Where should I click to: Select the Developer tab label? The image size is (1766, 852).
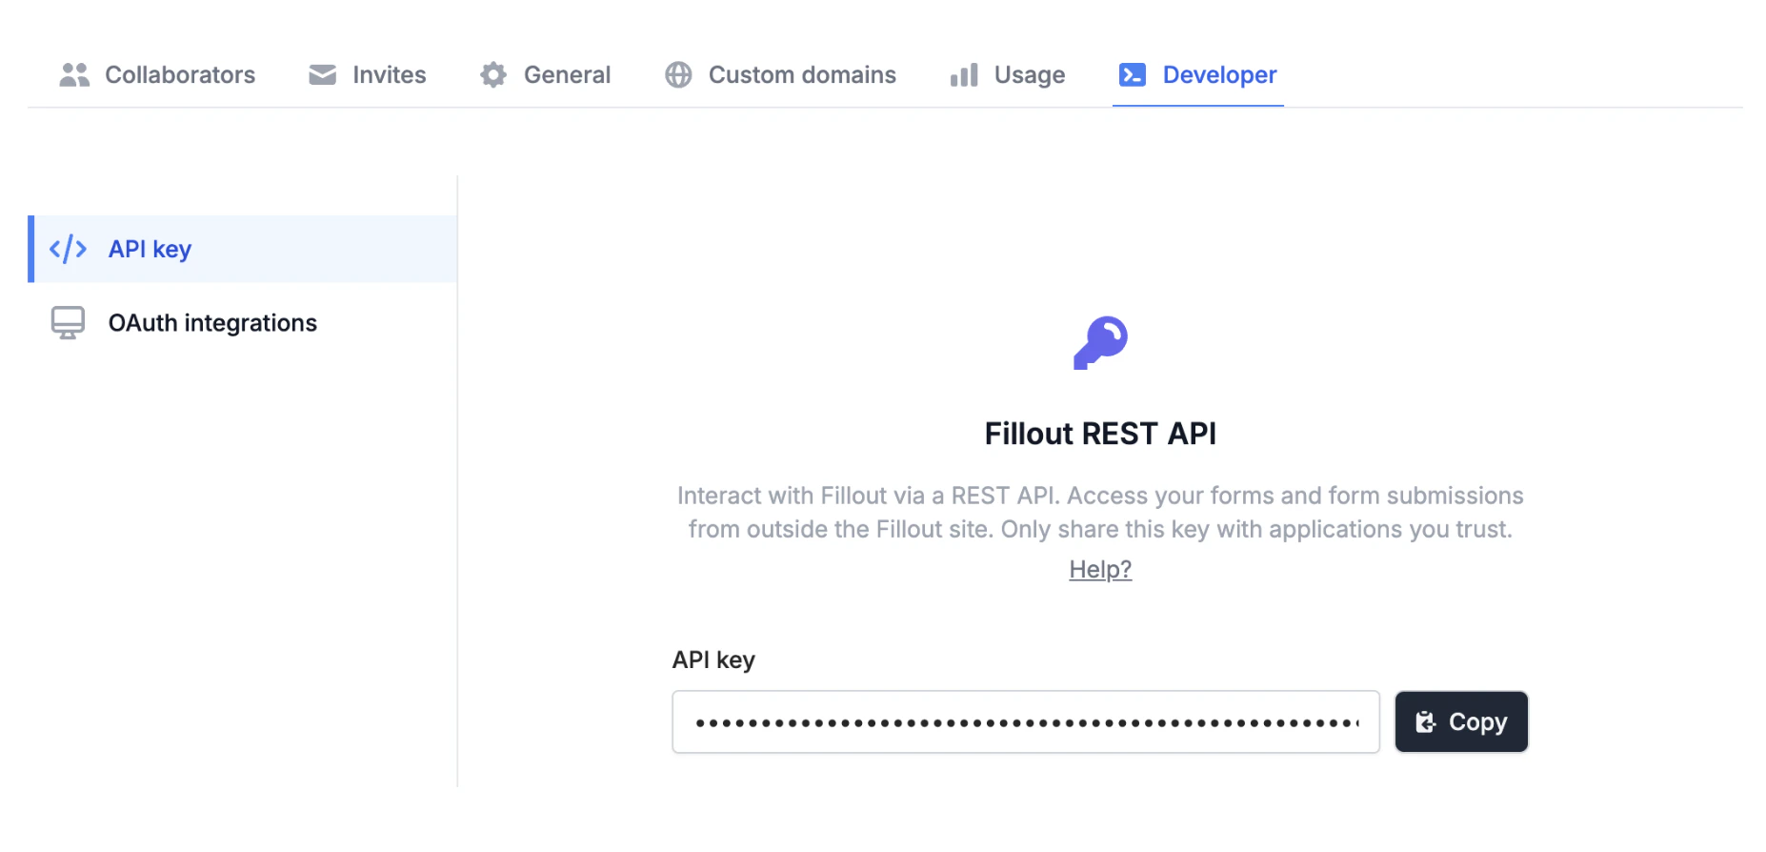pyautogui.click(x=1219, y=74)
